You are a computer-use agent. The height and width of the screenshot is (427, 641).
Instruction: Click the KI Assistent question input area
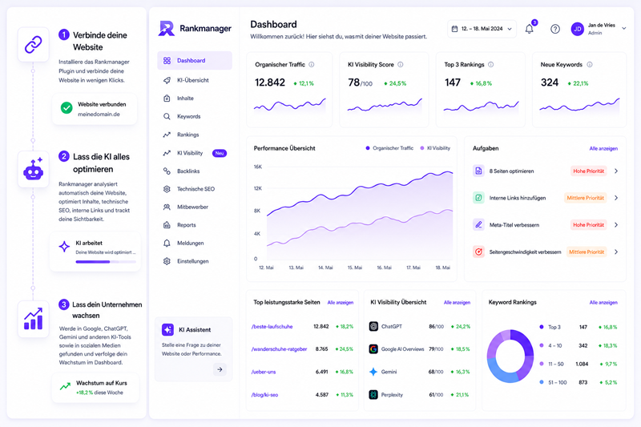tap(191, 349)
